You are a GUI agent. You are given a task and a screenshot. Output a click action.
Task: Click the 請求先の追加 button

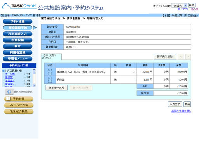coord(165,57)
